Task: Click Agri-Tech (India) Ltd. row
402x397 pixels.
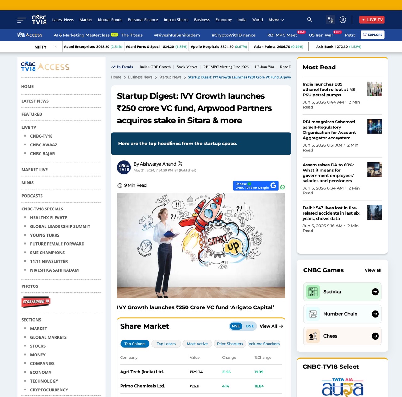Action: tap(201, 372)
